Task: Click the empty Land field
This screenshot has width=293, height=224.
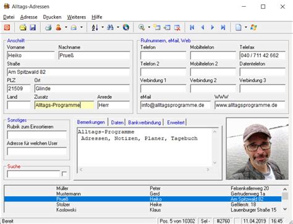Action: pos(19,105)
